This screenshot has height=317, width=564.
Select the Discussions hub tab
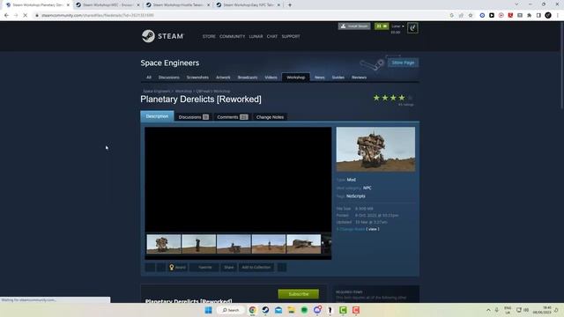(x=168, y=77)
